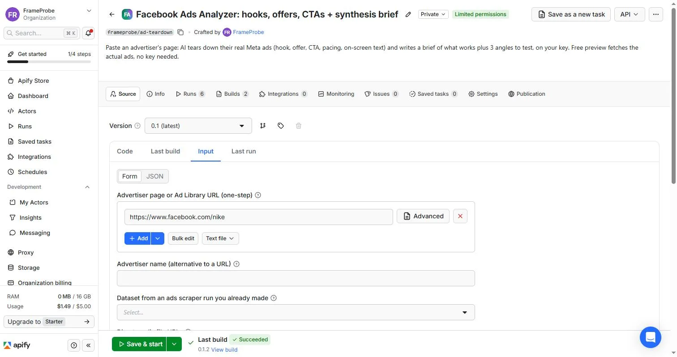Click the facebook.com/nike URL input

259,217
